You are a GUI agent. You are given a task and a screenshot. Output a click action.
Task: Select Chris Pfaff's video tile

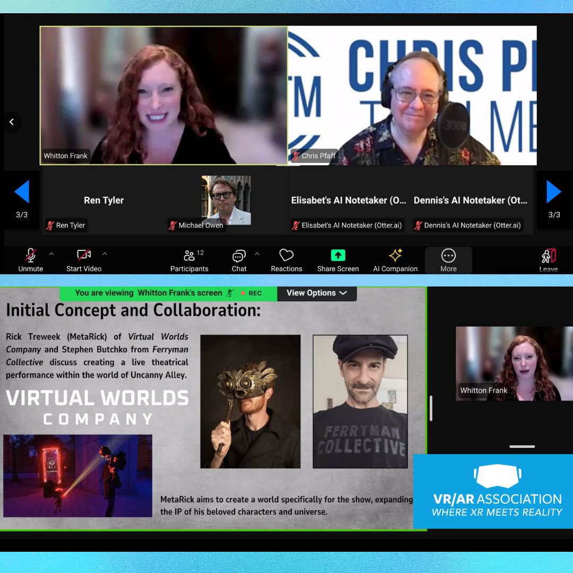(x=412, y=95)
